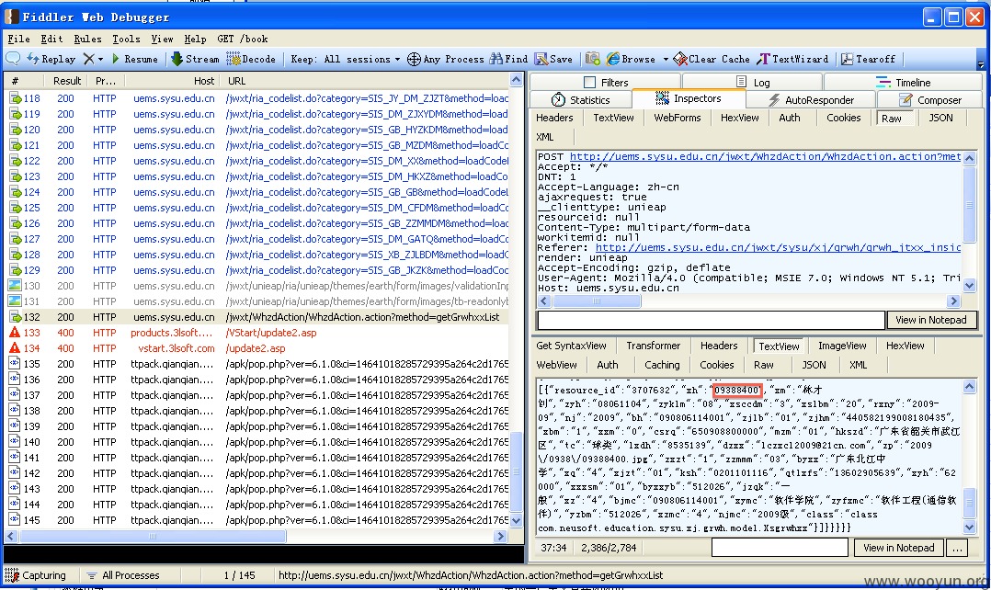Click session list horizontal scrollbar thumb

pos(153,537)
